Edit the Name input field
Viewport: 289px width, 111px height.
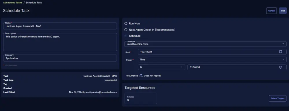60,26
